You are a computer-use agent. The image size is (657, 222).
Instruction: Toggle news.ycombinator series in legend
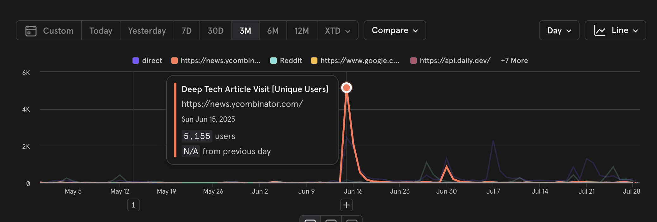coord(216,61)
